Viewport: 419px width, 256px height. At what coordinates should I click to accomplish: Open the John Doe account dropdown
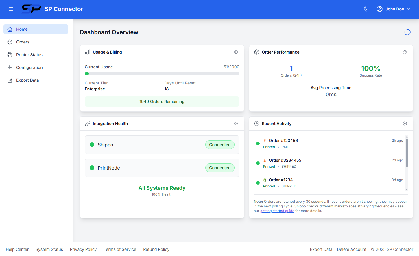pos(394,9)
